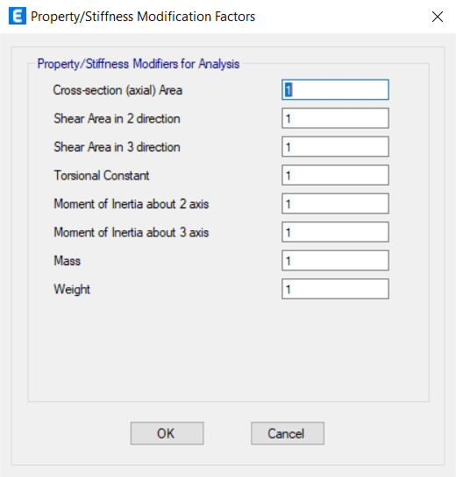Click the Torsional Constant label text
The width and height of the screenshot is (456, 477).
(x=102, y=176)
